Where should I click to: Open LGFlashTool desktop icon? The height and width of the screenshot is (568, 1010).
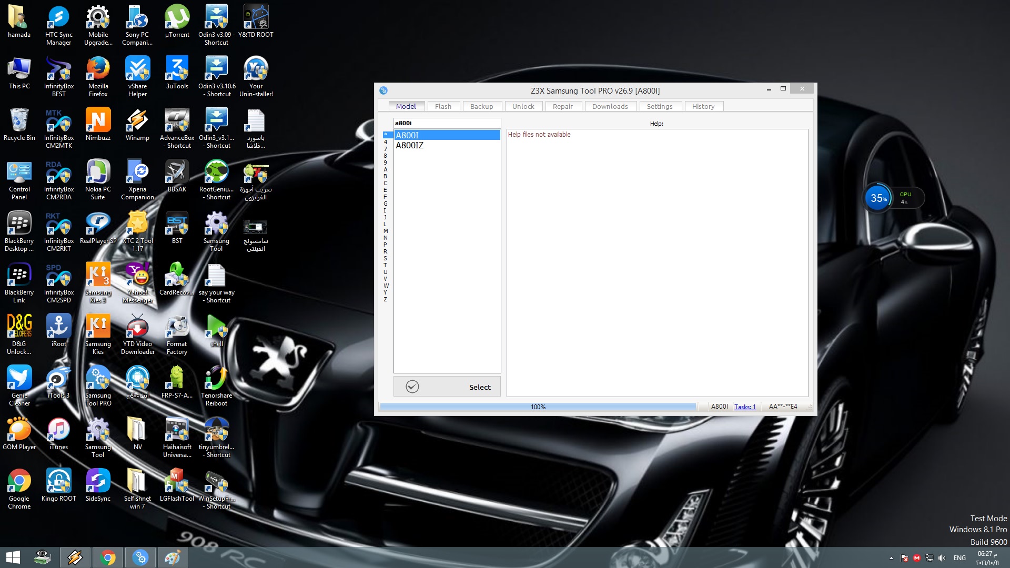(x=177, y=485)
